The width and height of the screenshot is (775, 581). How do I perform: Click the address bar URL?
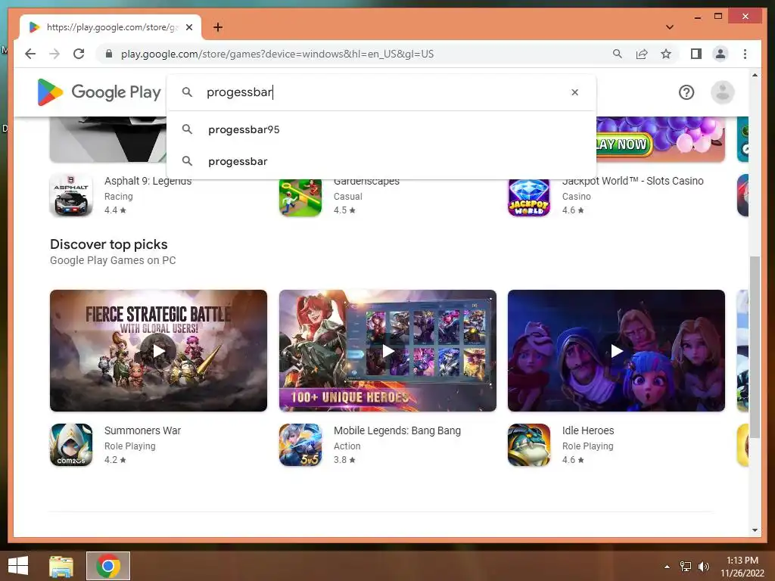(x=277, y=54)
